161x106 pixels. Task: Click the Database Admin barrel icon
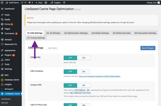(x=2, y=80)
